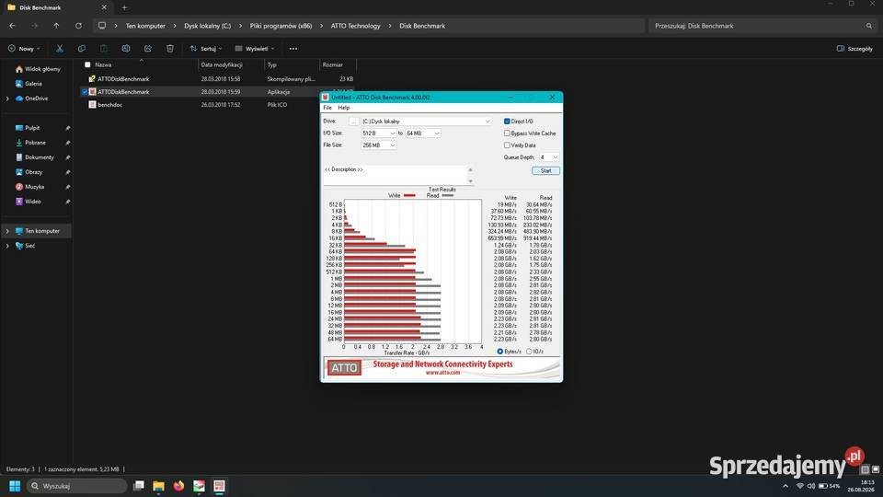Click the Share icon in Explorer toolbar

(147, 49)
